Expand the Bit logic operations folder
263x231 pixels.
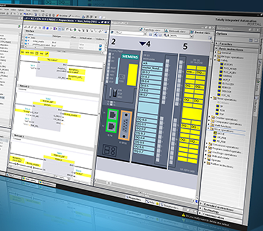pos(215,56)
